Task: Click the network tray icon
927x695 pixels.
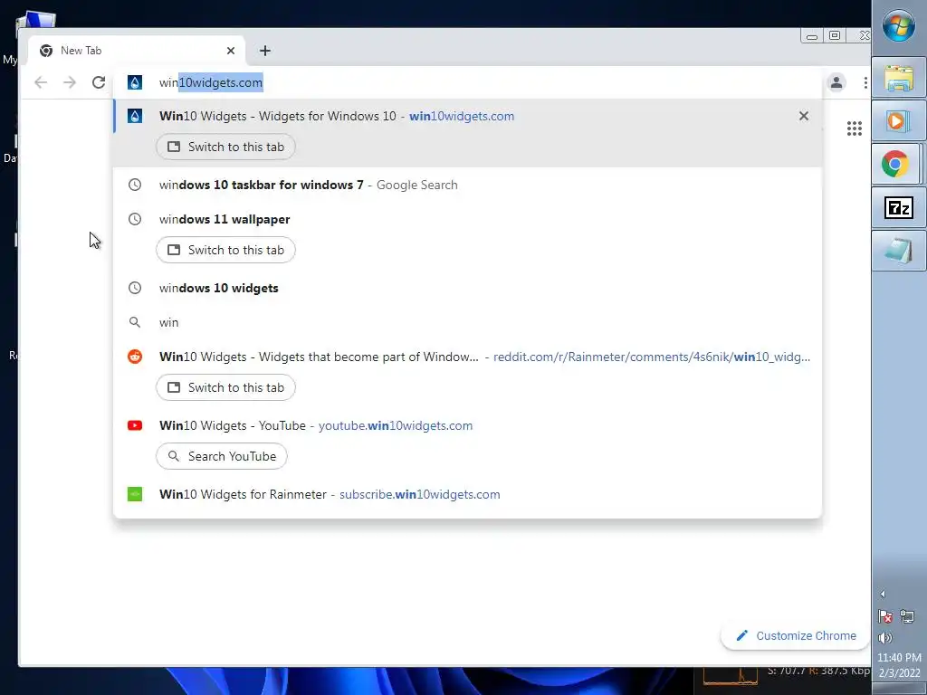Action: [907, 617]
